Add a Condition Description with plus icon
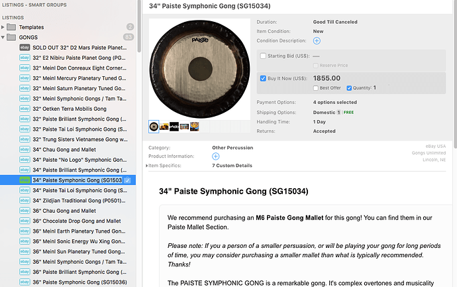The width and height of the screenshot is (457, 287). 317,41
